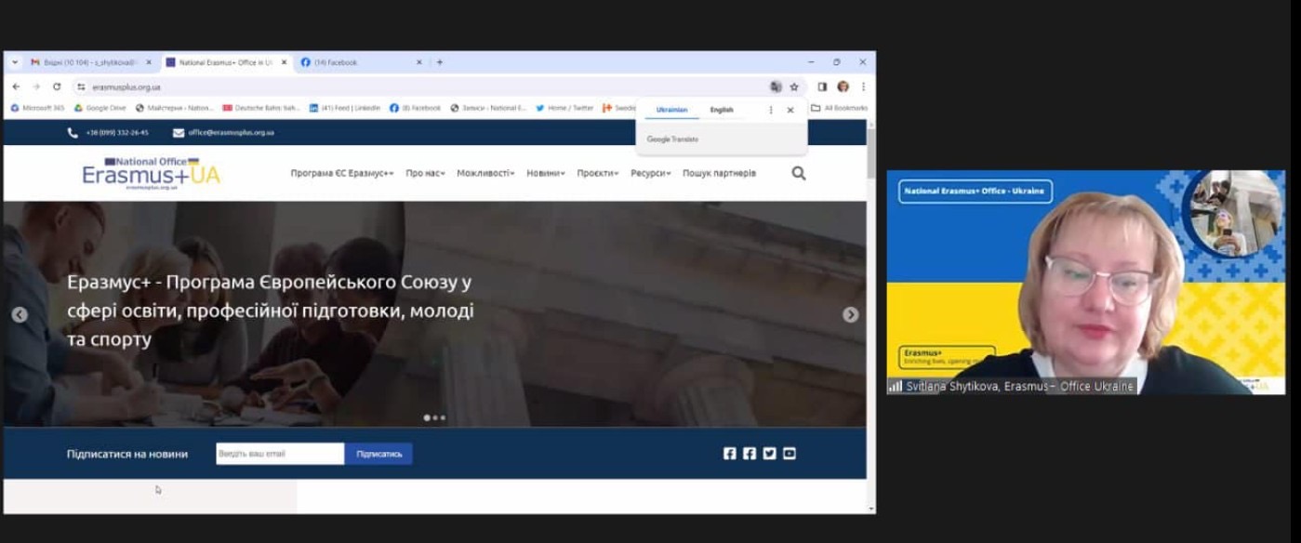Go back with the browser back arrow
The width and height of the screenshot is (1301, 543).
tap(16, 86)
